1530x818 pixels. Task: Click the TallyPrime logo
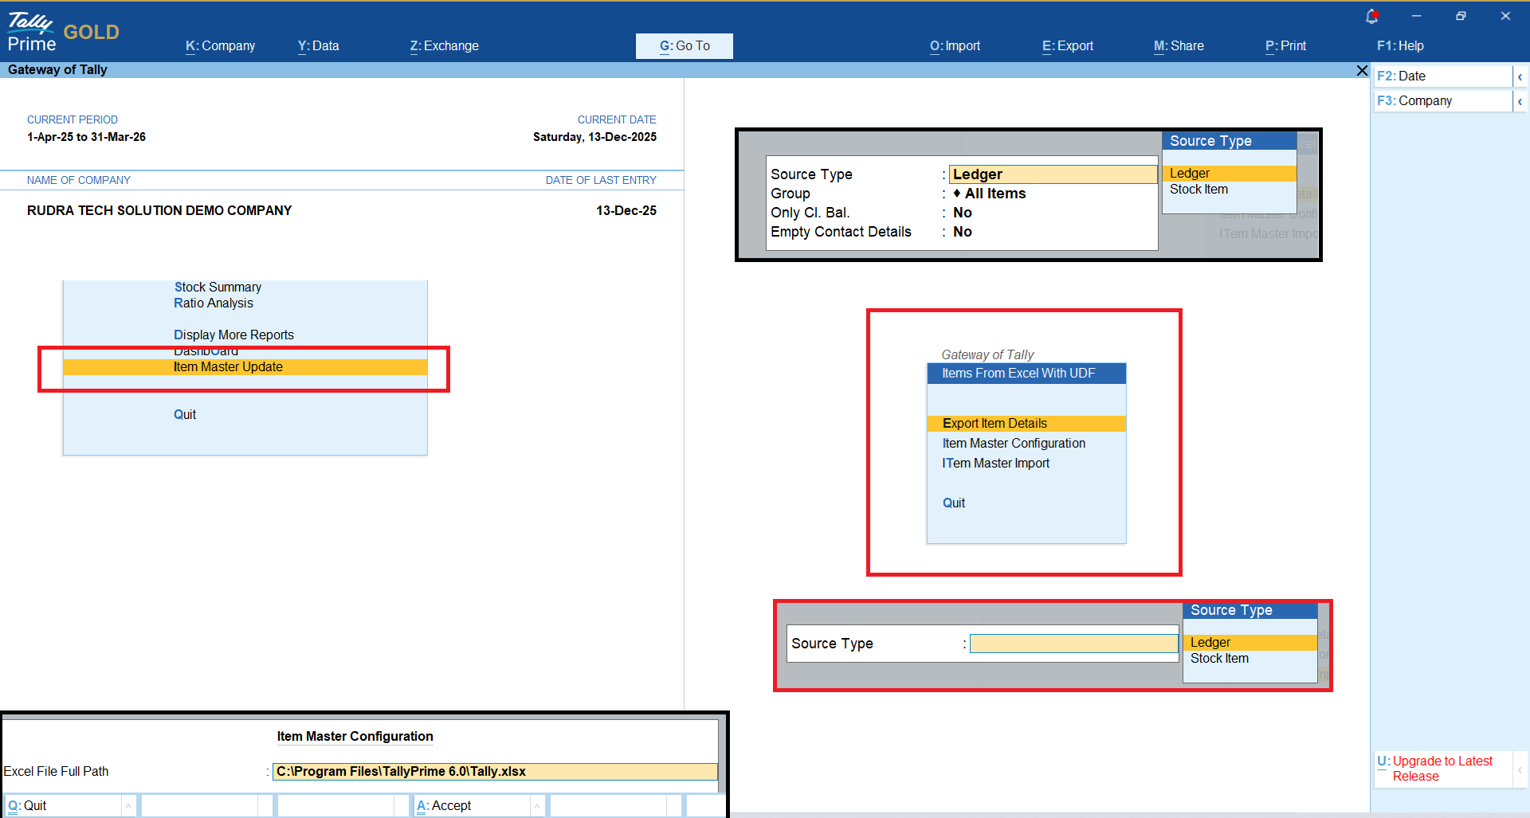point(32,32)
